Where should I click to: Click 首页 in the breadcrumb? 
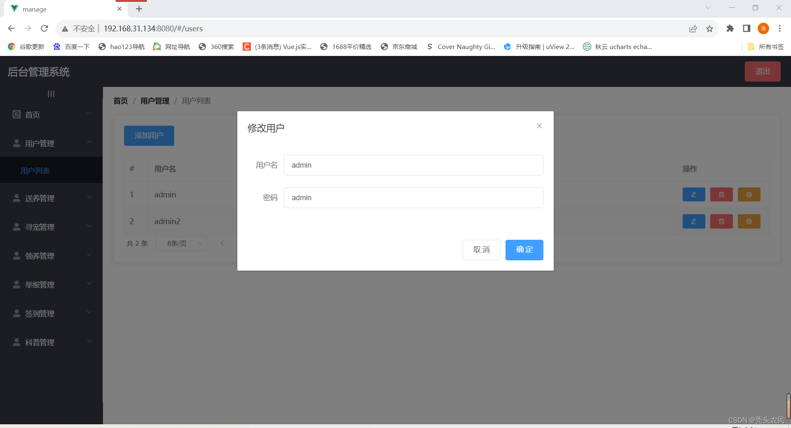[121, 101]
